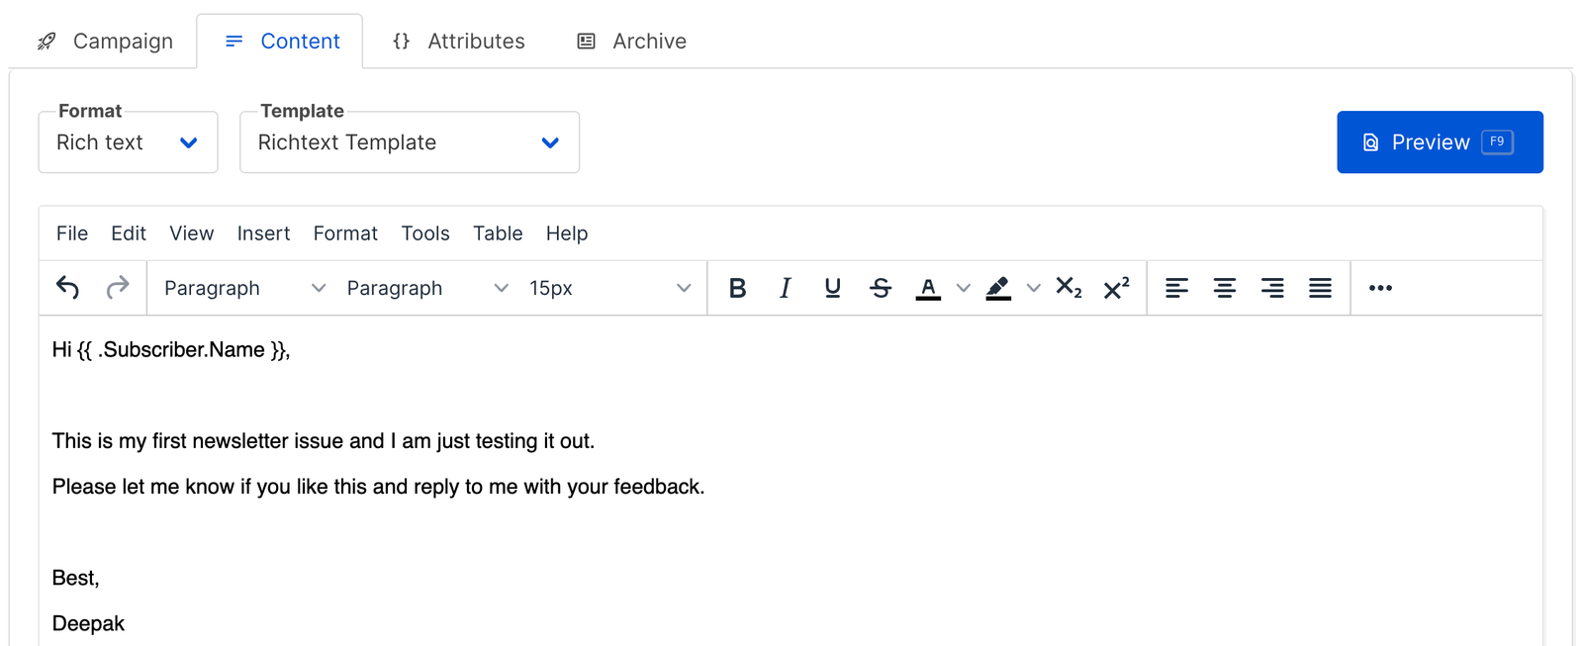Open the Tools menu
This screenshot has width=1583, height=646.
[425, 233]
